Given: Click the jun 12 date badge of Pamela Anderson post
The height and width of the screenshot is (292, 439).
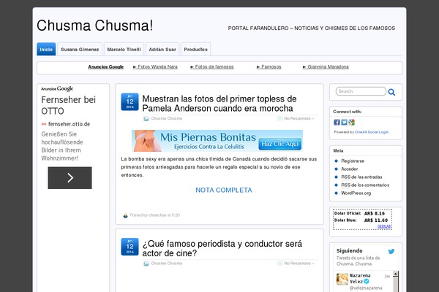Looking at the screenshot, I should coord(130,101).
